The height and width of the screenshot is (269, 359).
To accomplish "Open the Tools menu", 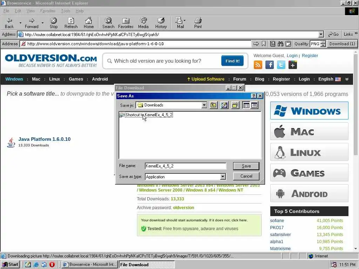I will (x=66, y=11).
